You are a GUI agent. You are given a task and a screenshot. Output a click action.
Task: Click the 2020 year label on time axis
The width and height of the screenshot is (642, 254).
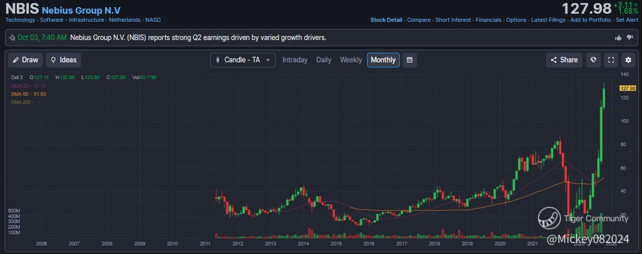pos(500,244)
